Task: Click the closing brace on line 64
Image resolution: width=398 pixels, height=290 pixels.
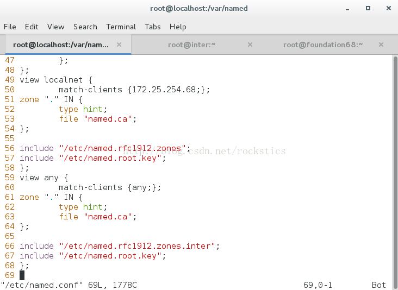Action: click(x=24, y=226)
